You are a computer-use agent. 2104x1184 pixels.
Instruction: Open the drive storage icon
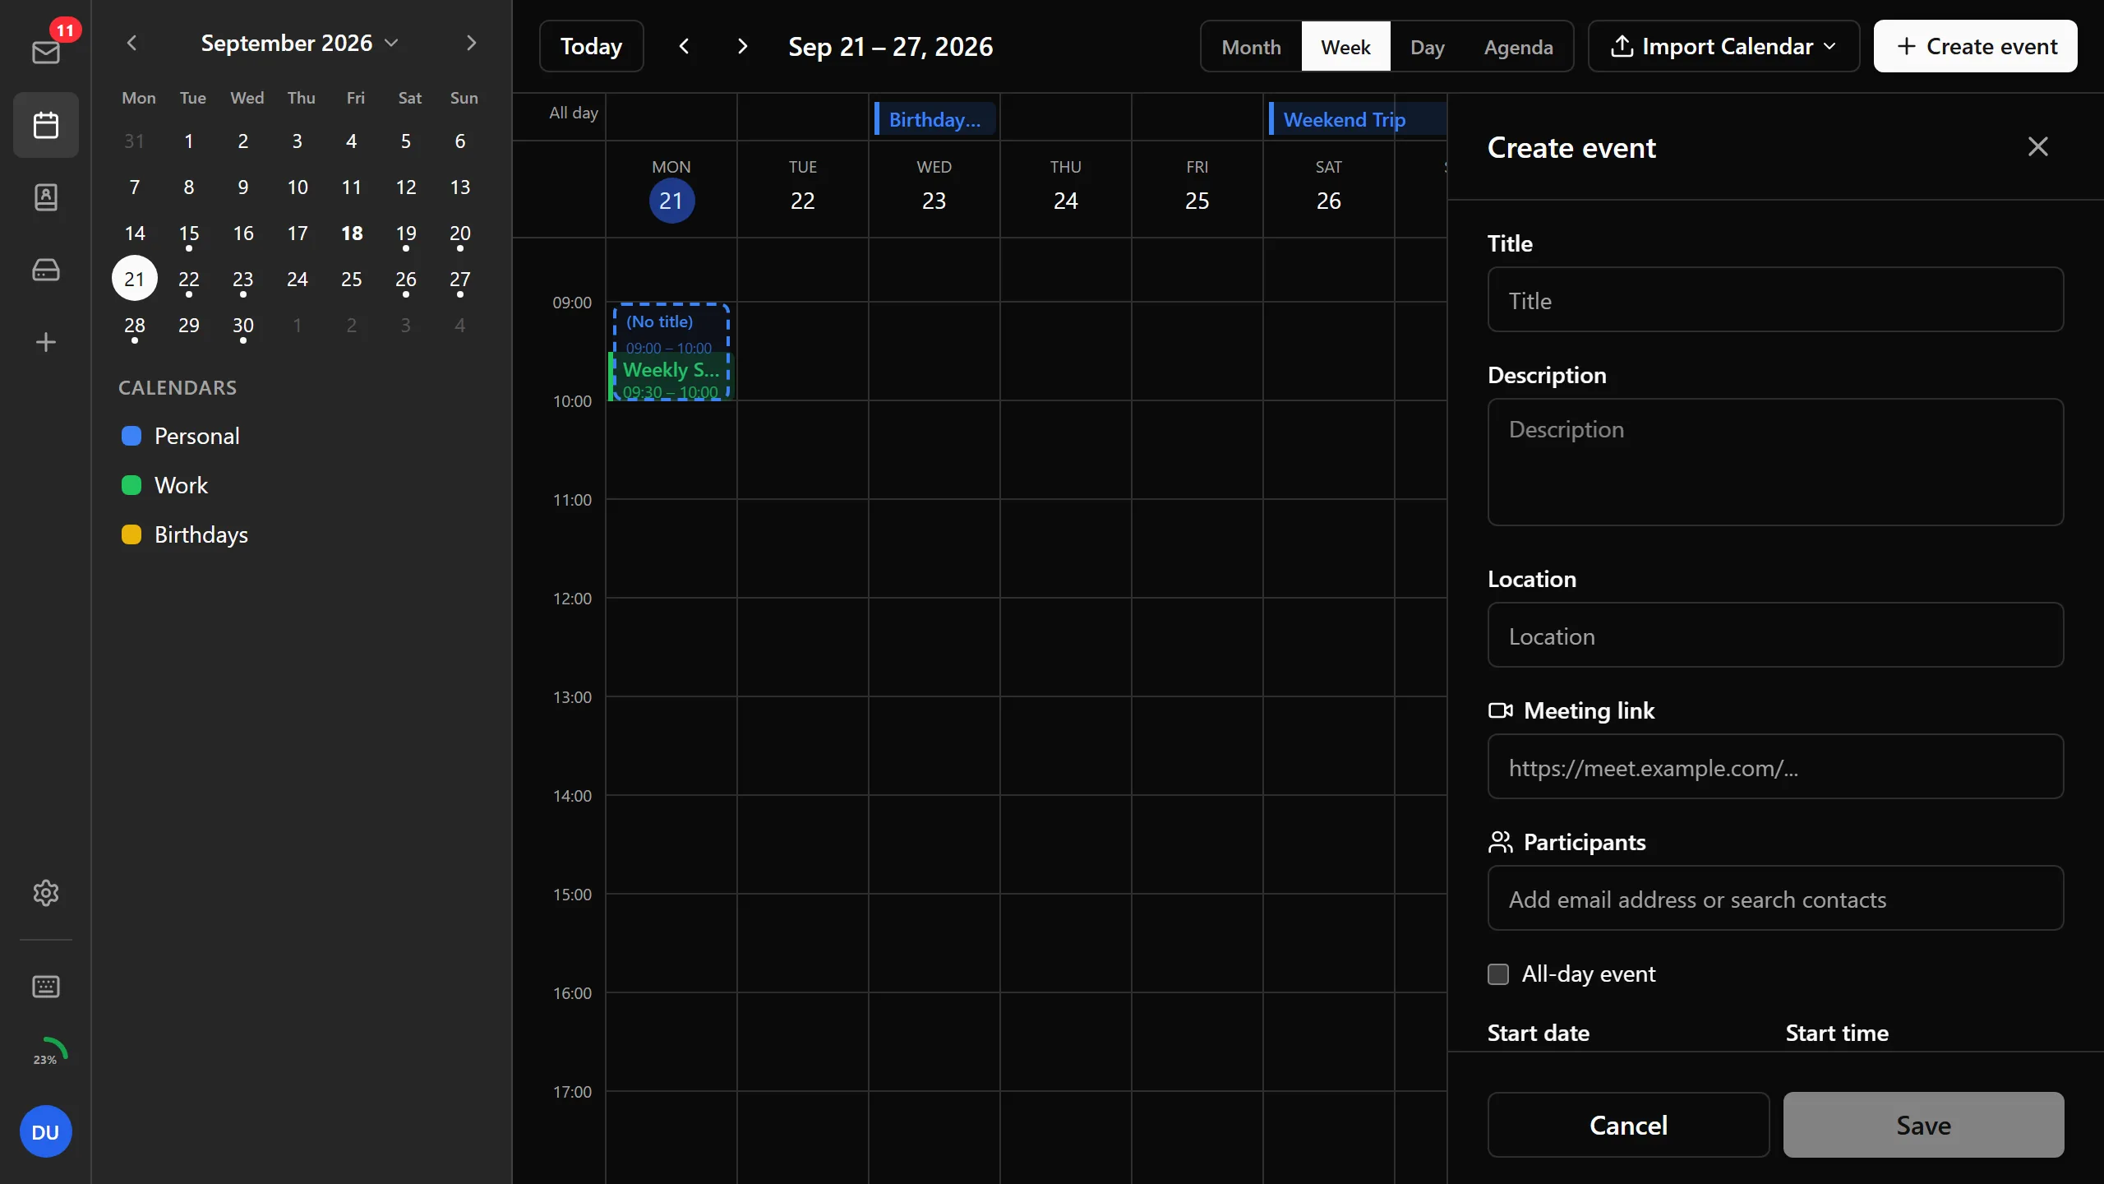click(x=46, y=270)
